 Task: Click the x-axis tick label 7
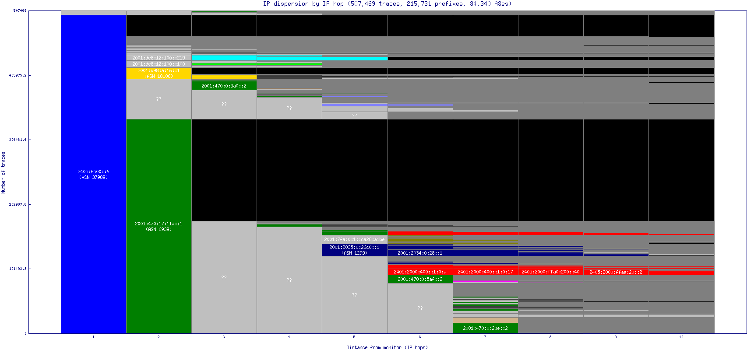pos(485,337)
